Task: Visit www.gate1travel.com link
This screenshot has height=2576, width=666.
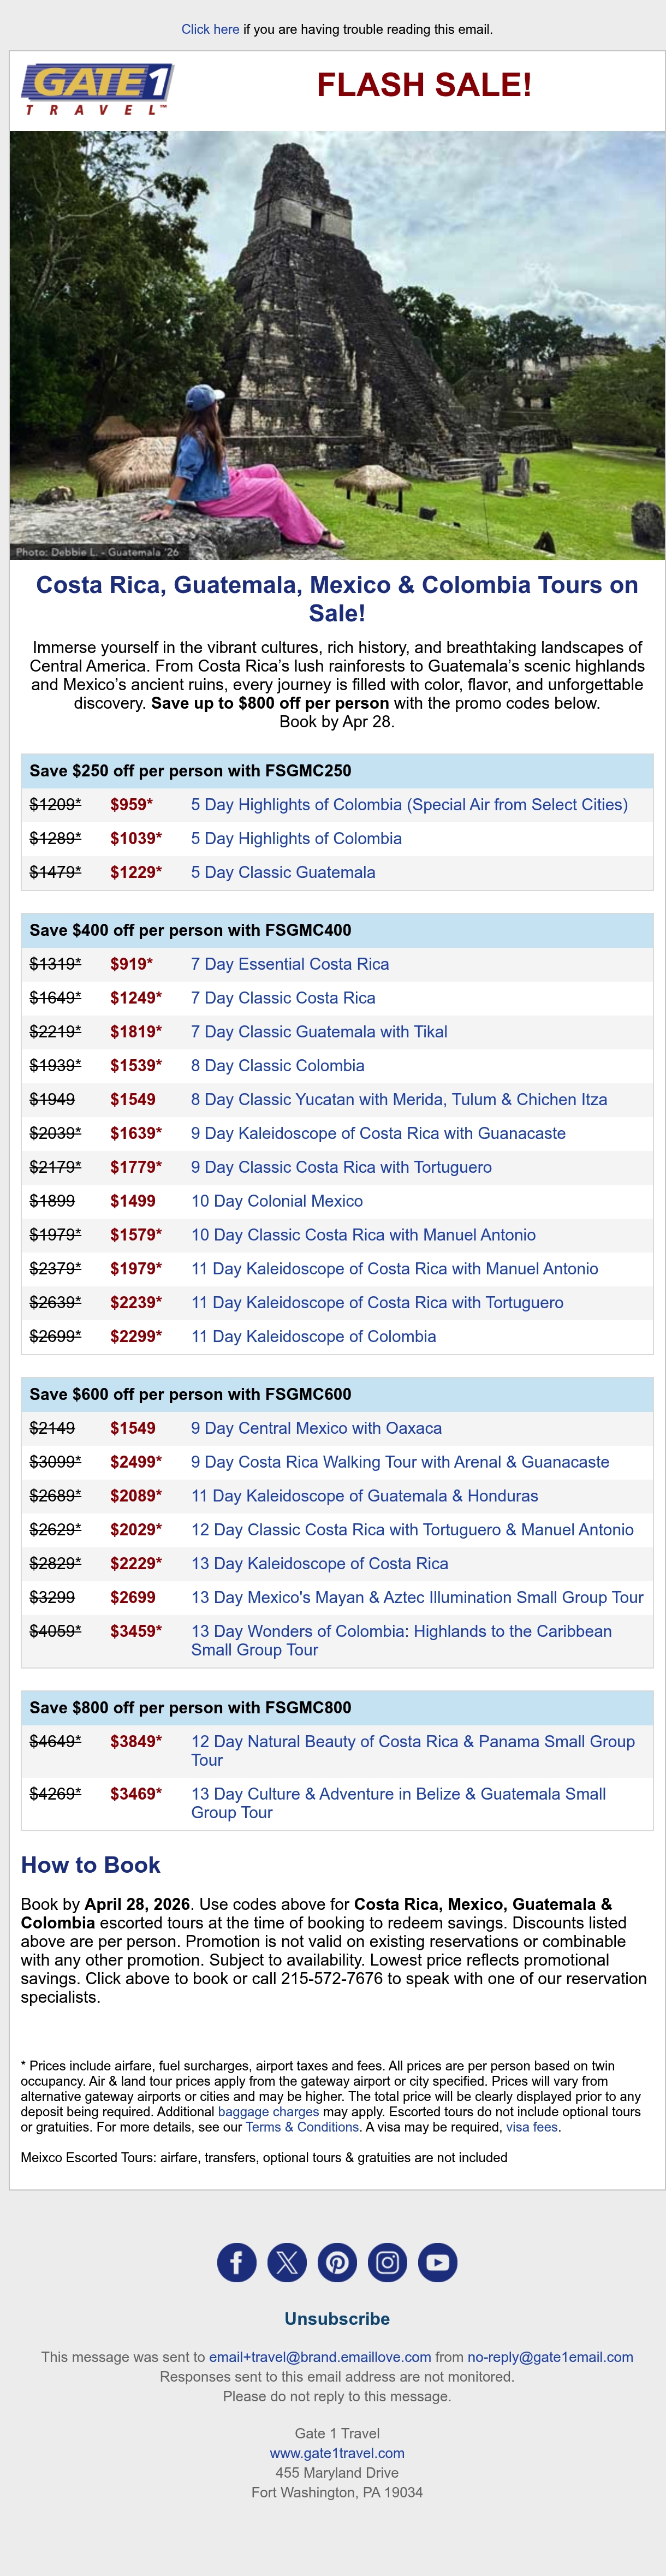Action: (x=337, y=2453)
